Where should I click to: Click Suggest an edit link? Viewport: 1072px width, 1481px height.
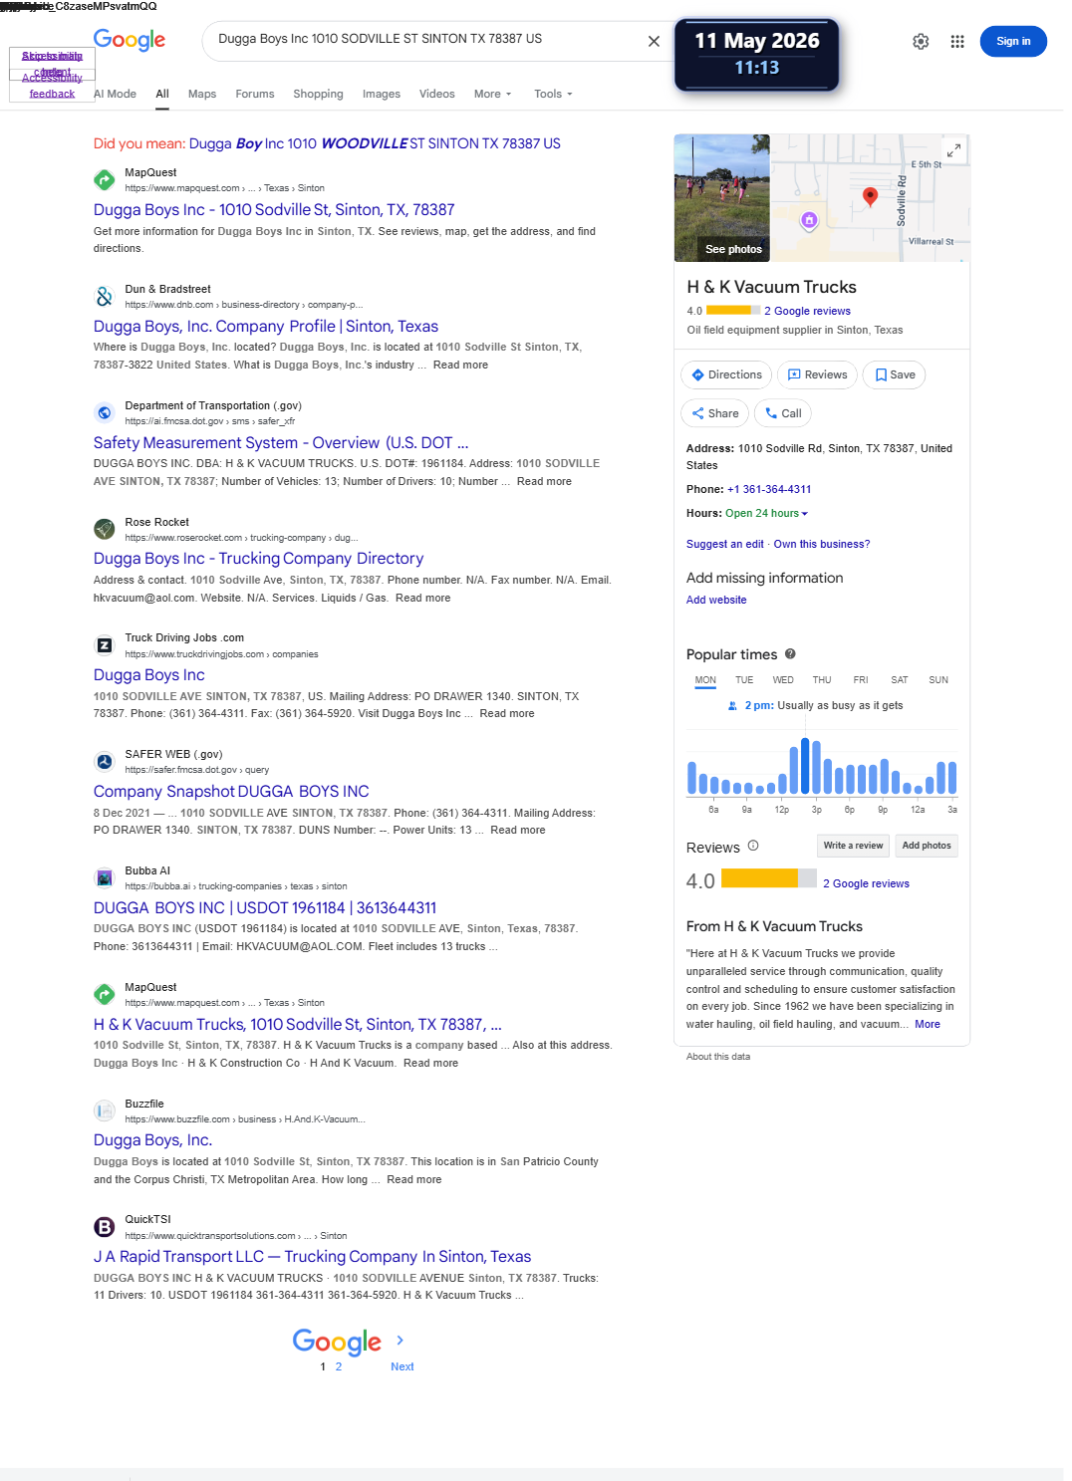tap(725, 544)
